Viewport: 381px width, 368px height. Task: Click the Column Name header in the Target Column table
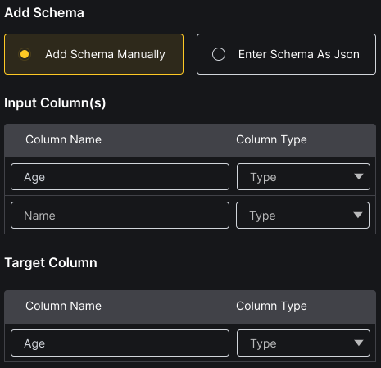tap(63, 306)
